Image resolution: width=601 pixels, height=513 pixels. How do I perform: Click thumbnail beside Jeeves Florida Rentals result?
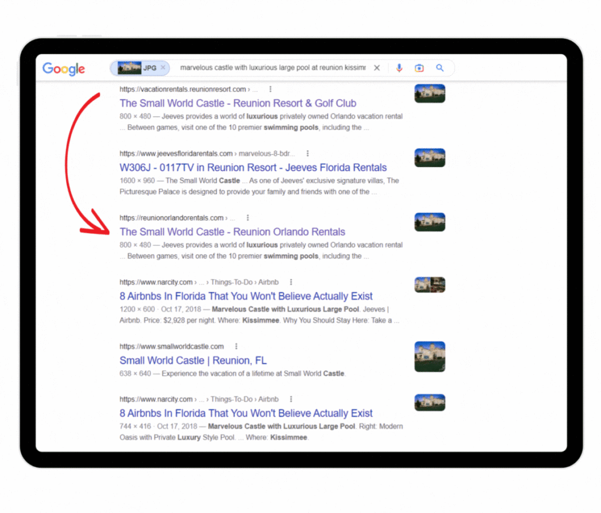click(430, 158)
